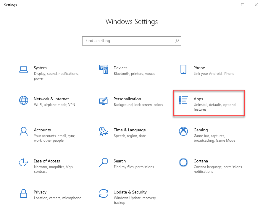Open Ease of Access title
The image size is (263, 221).
pyautogui.click(x=47, y=161)
